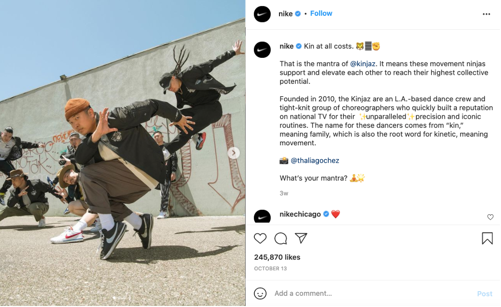Follow the nike account
Viewport: 501px width, 307px height.
pos(321,13)
